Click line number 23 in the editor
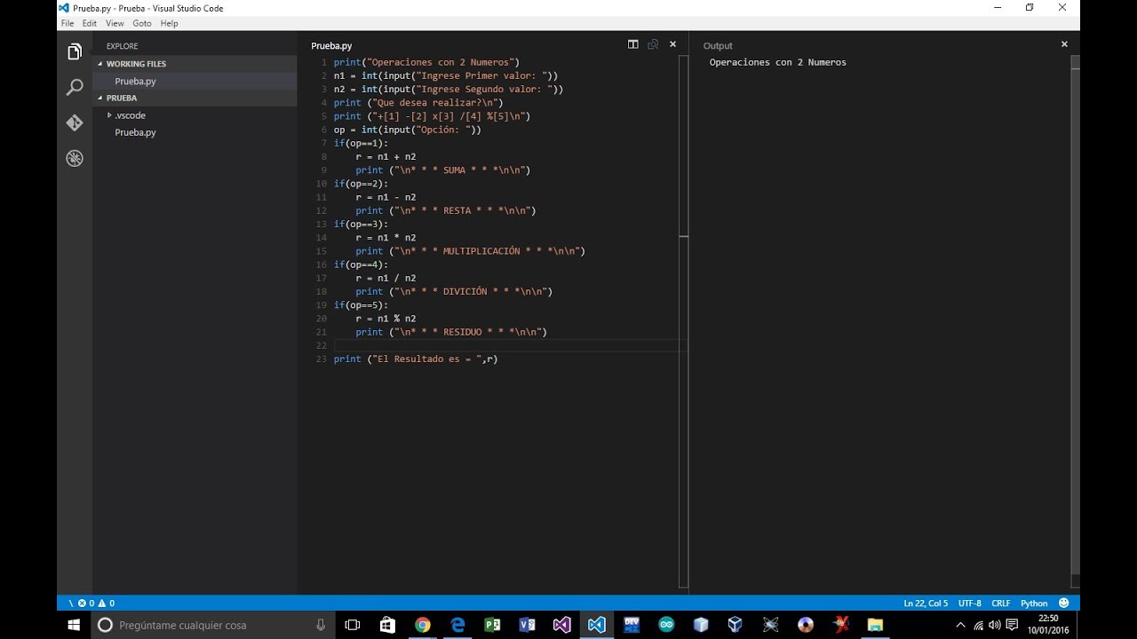This screenshot has height=639, width=1137. [x=321, y=359]
